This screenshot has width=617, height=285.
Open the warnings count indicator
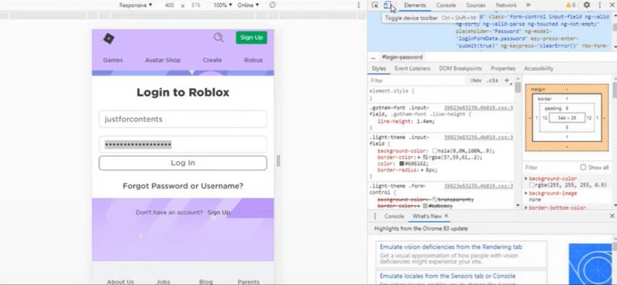571,5
